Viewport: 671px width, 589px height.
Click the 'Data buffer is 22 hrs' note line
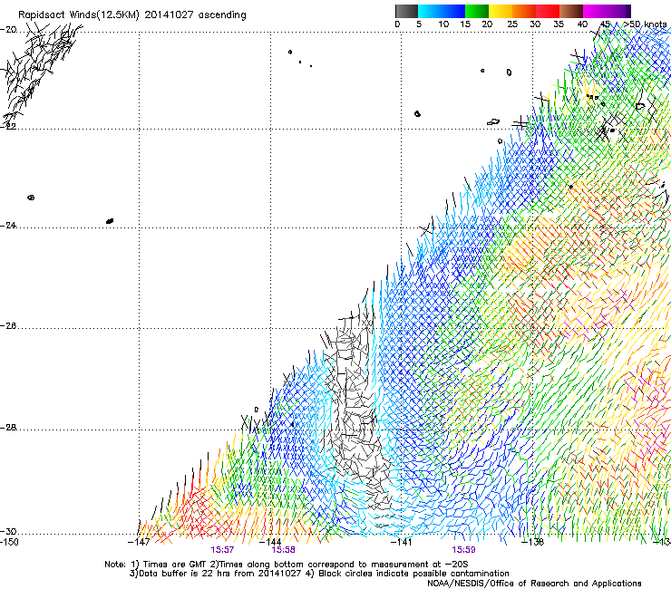pyautogui.click(x=319, y=574)
